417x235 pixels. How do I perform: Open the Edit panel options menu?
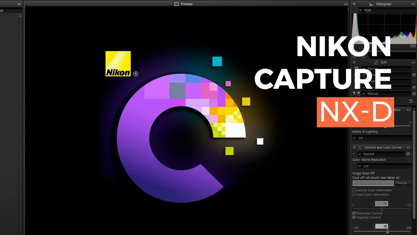pyautogui.click(x=413, y=62)
